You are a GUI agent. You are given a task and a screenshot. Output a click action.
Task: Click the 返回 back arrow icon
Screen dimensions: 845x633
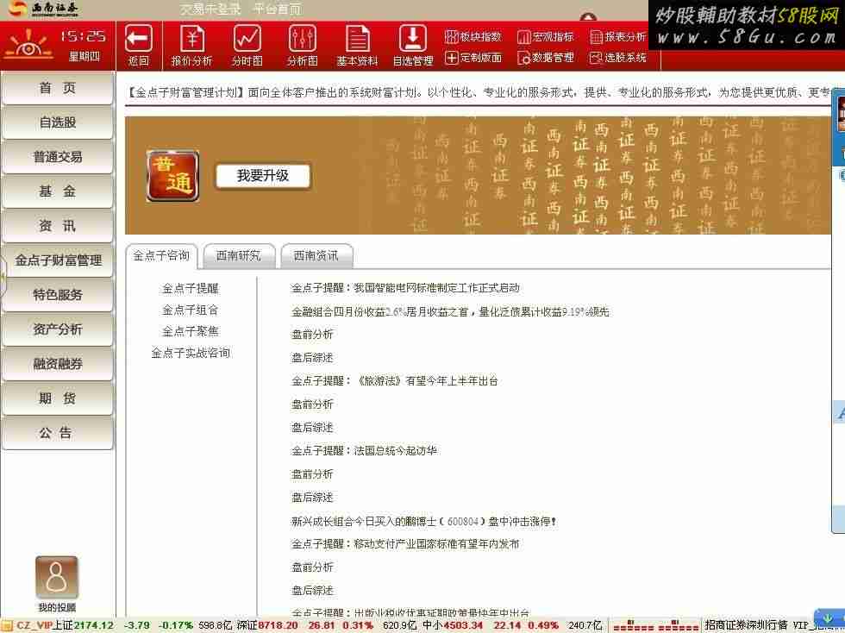tap(139, 40)
